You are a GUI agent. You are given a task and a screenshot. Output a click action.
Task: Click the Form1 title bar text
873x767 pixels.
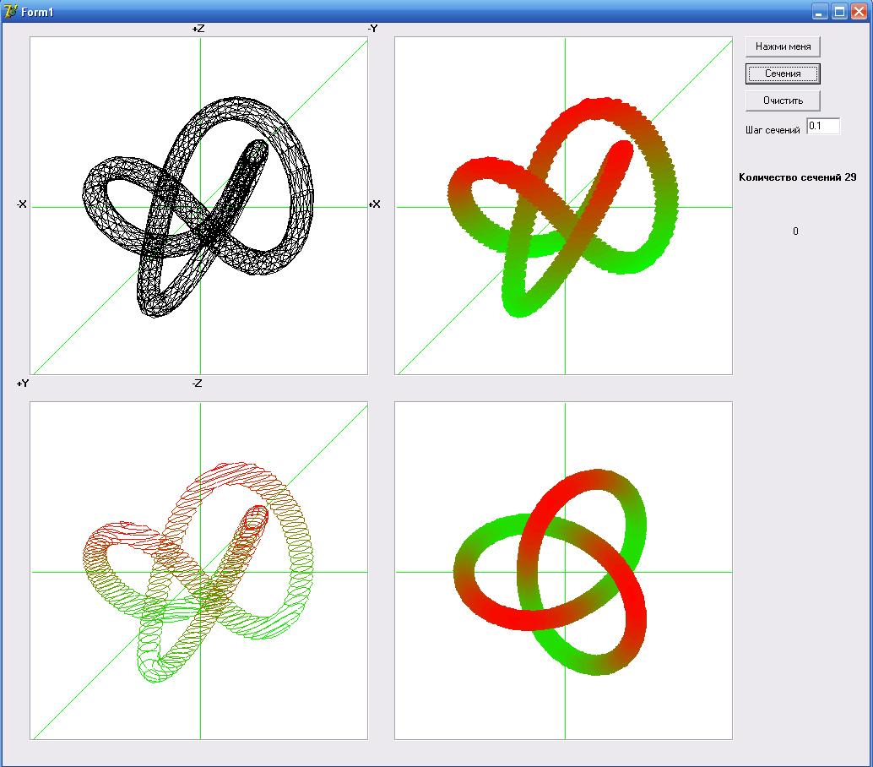pyautogui.click(x=38, y=11)
